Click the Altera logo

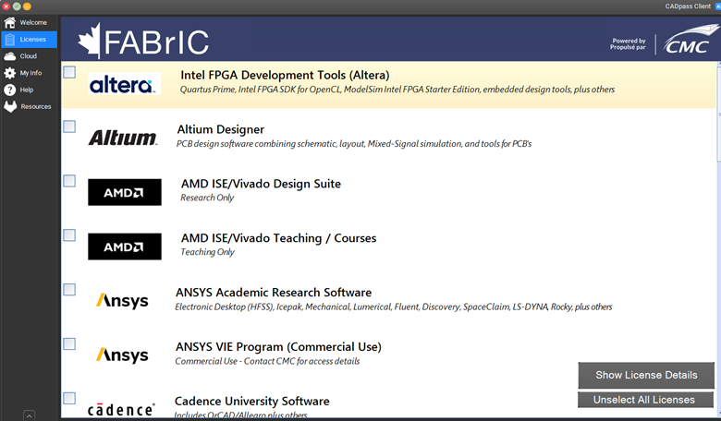pyautogui.click(x=125, y=84)
